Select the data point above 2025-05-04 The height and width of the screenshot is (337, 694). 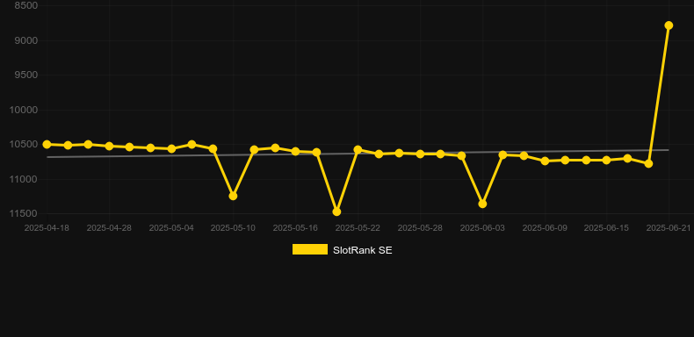pos(171,149)
